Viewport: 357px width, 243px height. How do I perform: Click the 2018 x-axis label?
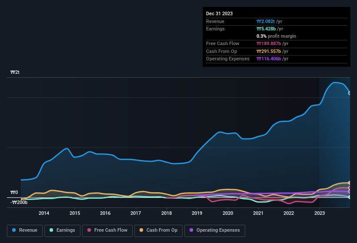[167, 213]
